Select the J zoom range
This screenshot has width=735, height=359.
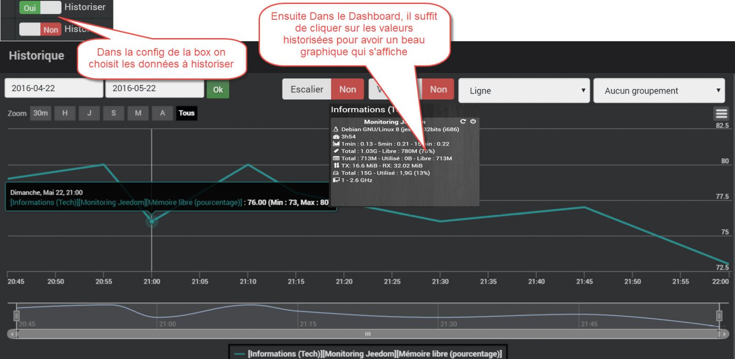(89, 113)
